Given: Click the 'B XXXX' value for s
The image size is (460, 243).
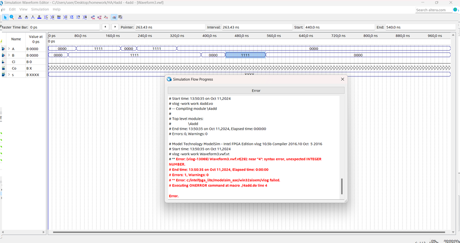Looking at the screenshot, I should pyautogui.click(x=33, y=75).
